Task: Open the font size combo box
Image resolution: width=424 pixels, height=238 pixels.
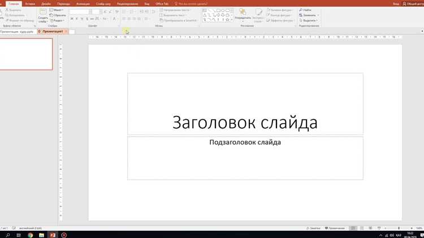Action: coord(97,12)
